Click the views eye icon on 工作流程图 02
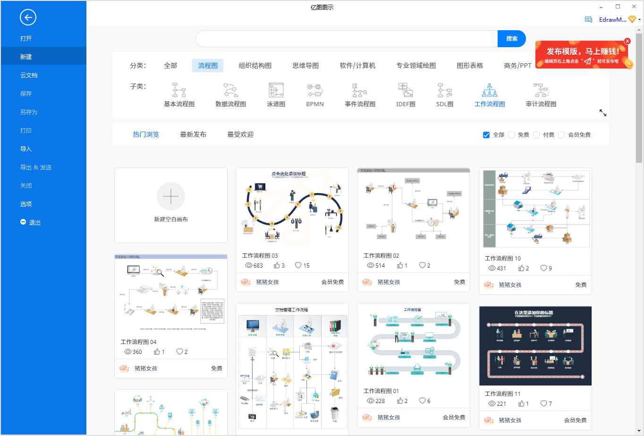This screenshot has width=644, height=436. click(371, 265)
